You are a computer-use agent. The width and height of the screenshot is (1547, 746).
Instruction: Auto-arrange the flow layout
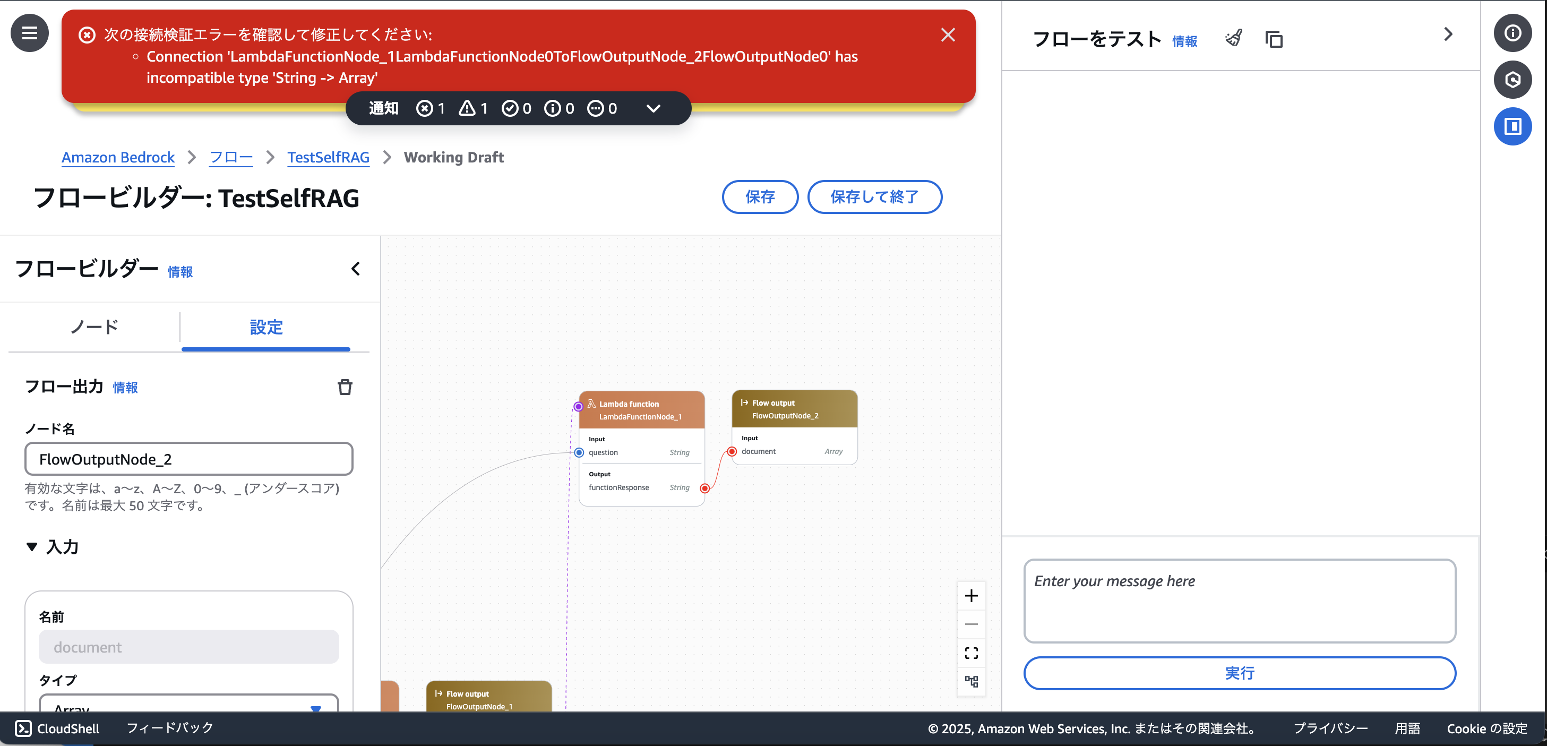(971, 682)
